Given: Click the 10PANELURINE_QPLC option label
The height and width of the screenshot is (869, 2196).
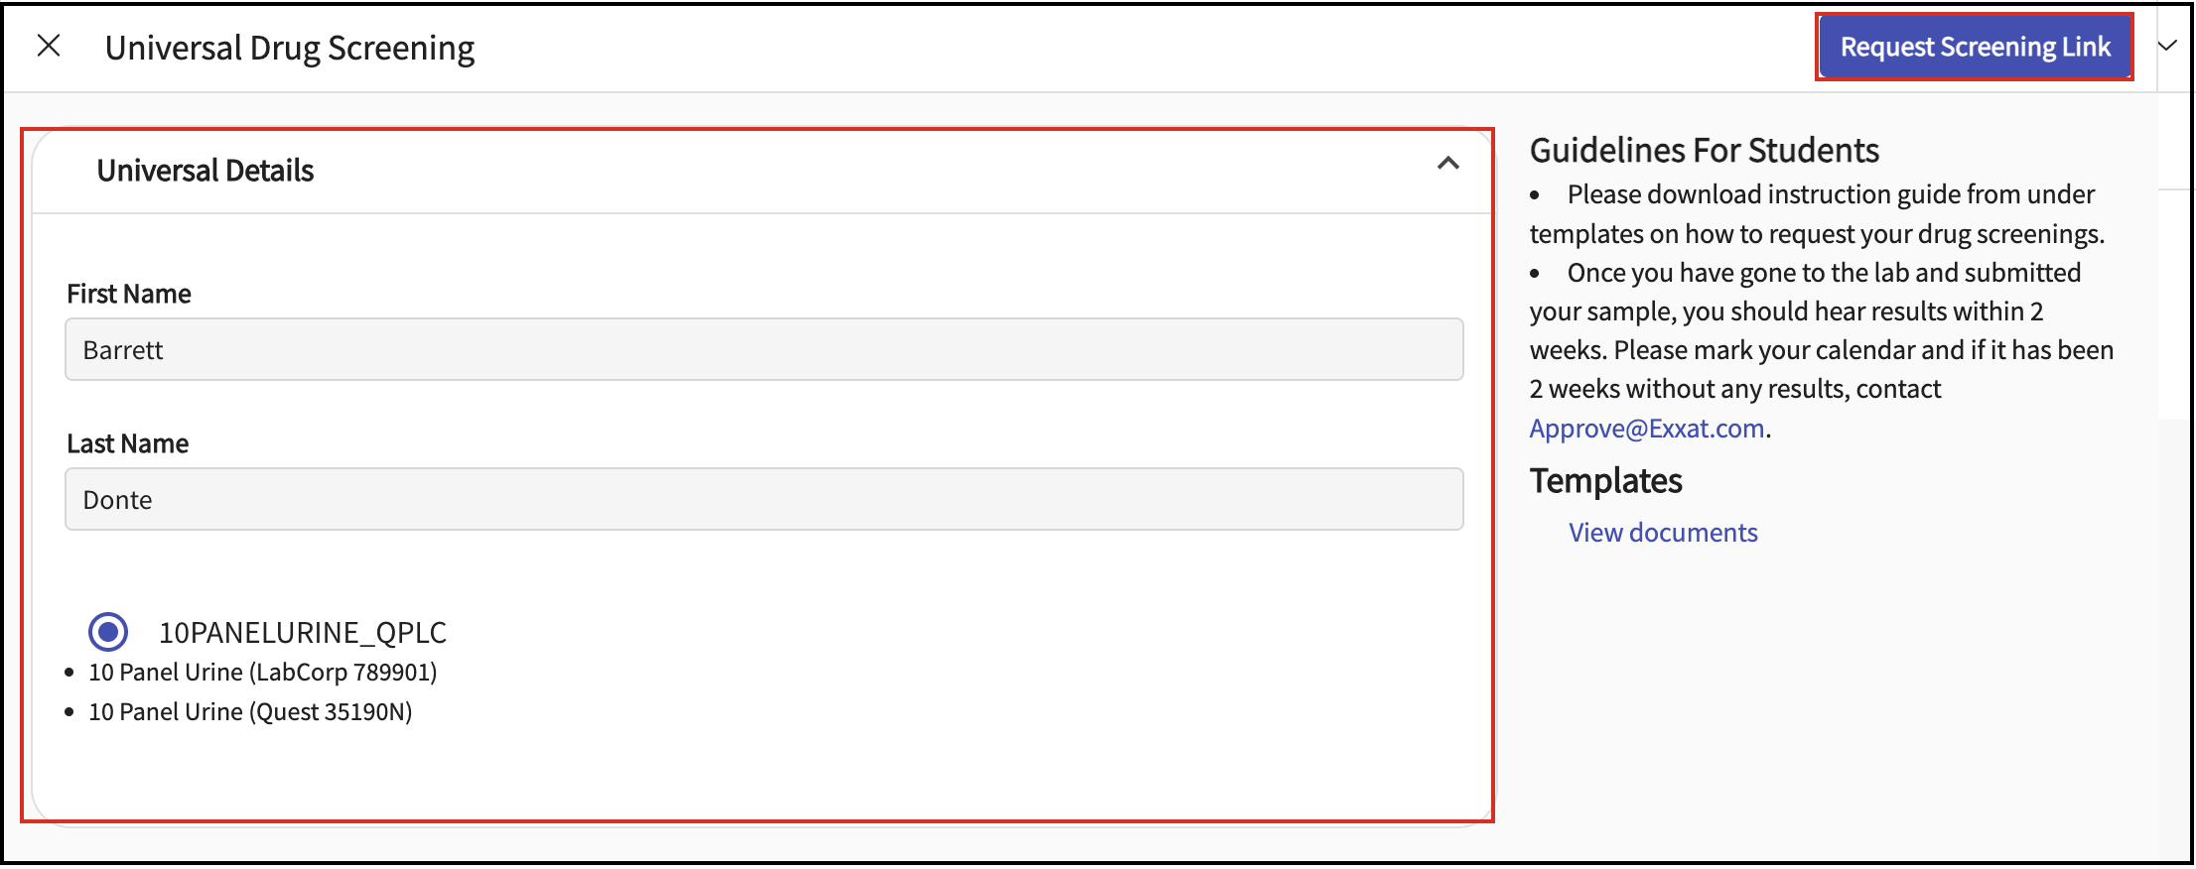Looking at the screenshot, I should (x=303, y=632).
